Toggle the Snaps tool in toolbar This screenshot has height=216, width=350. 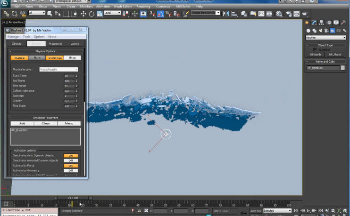[153, 14]
